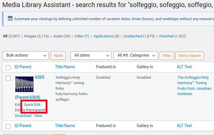Open the Parent:6304 link
214x135 pixels.
click(x=27, y=97)
